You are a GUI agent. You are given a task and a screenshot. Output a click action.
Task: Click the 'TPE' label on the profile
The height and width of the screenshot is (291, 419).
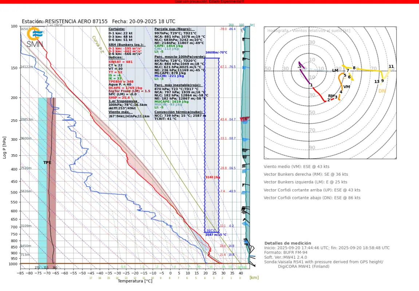47,163
